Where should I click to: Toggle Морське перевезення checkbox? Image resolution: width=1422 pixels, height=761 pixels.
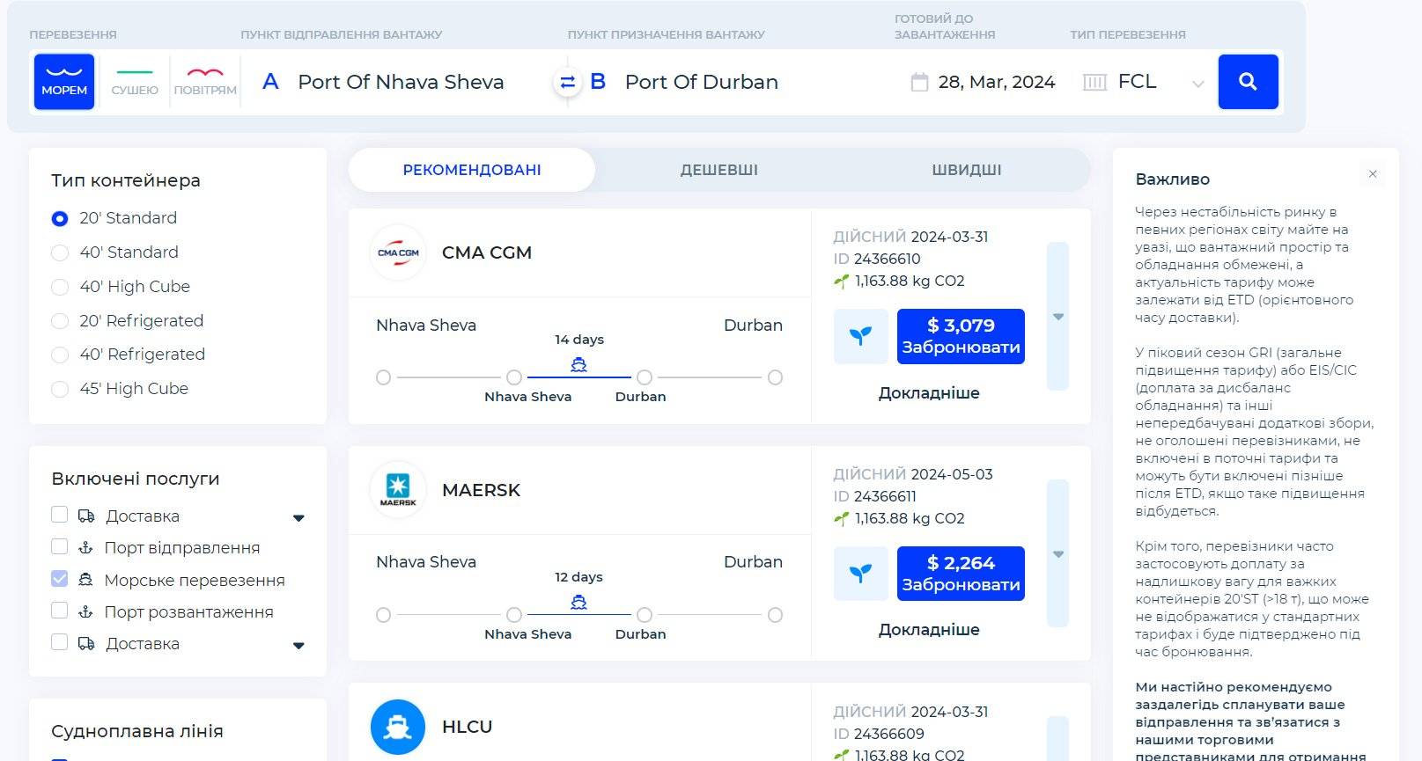click(59, 579)
